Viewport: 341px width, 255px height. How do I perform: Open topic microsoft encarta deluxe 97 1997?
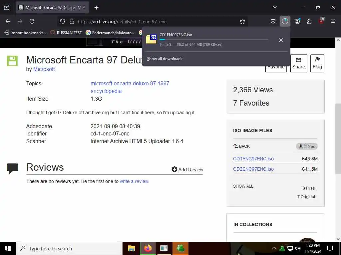[130, 83]
